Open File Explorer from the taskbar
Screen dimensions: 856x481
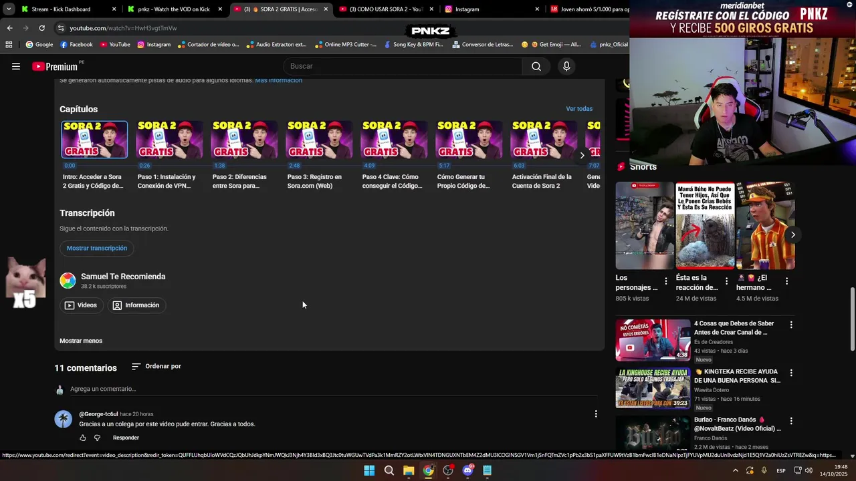pos(409,470)
